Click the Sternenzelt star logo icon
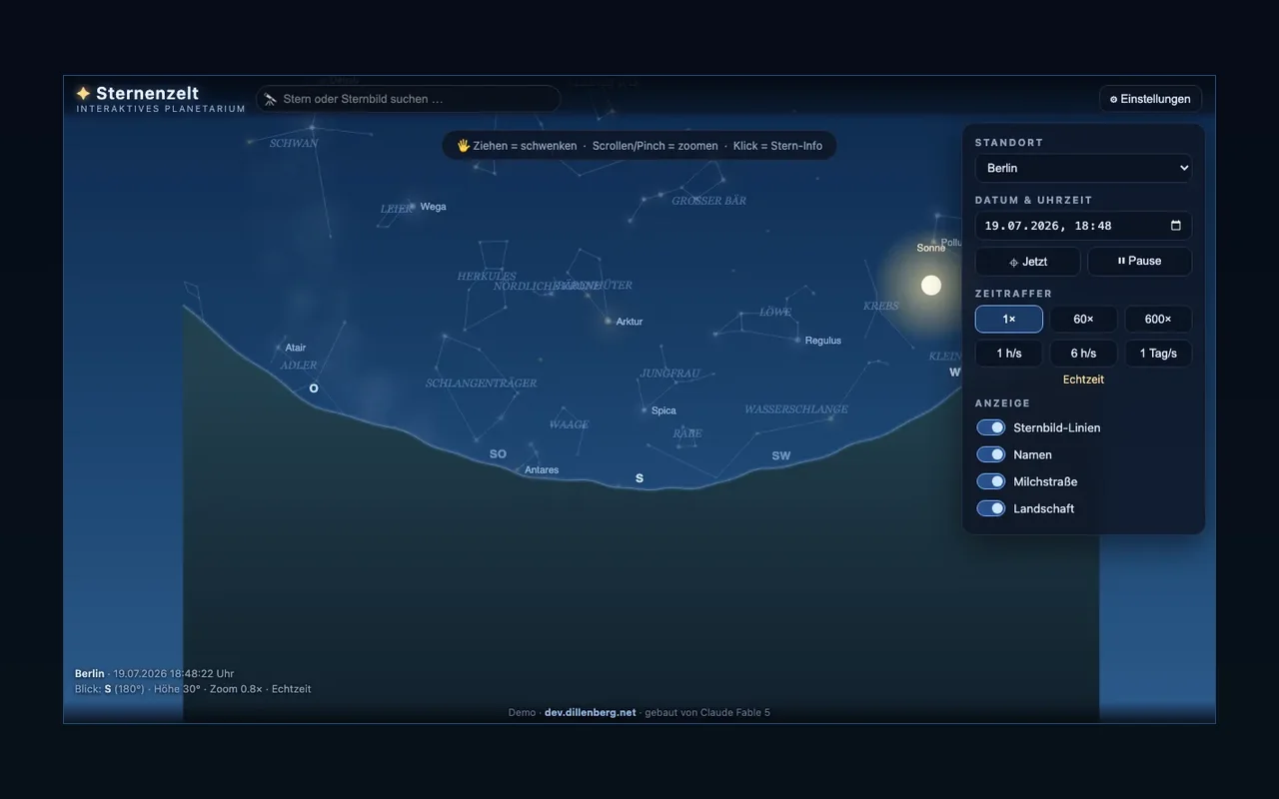 (x=83, y=93)
